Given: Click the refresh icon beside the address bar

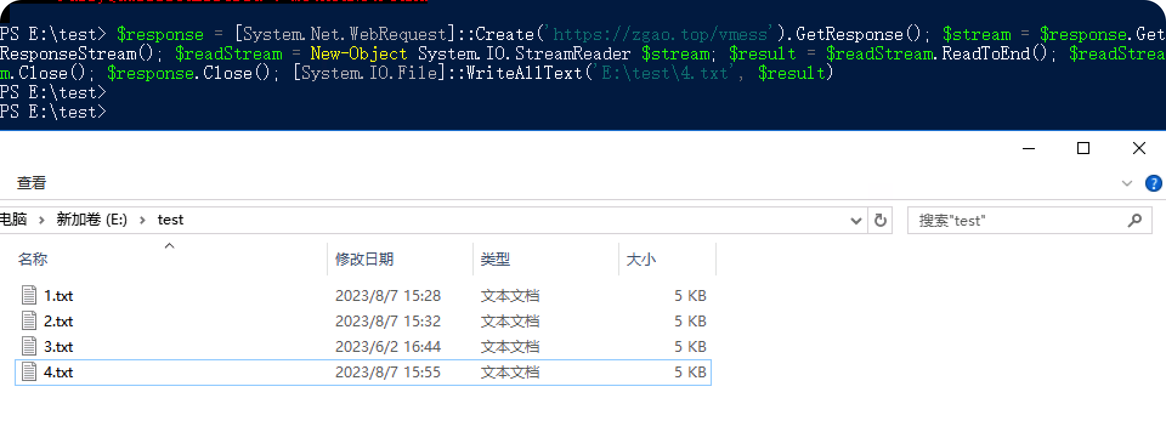Looking at the screenshot, I should pos(880,220).
